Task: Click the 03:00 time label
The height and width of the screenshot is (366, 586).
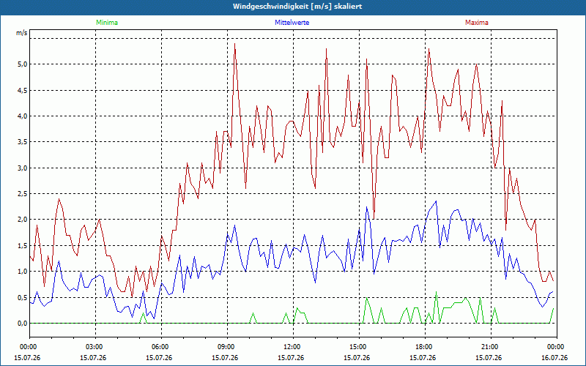Action: click(93, 347)
